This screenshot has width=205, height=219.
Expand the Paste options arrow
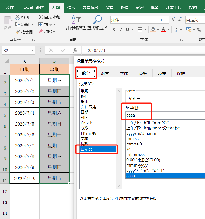coord(8,33)
